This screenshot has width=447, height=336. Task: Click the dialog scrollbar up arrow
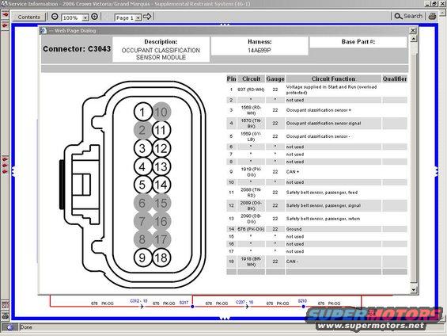(413, 39)
